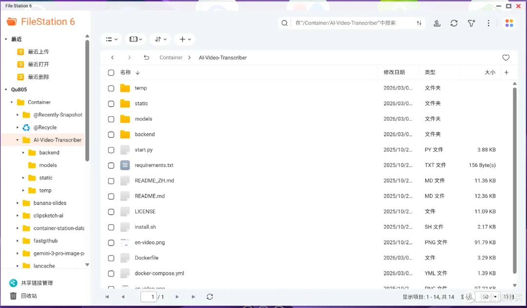The width and height of the screenshot is (527, 308).
Task: Add folder to favorites with heart icon
Action: pos(506,57)
